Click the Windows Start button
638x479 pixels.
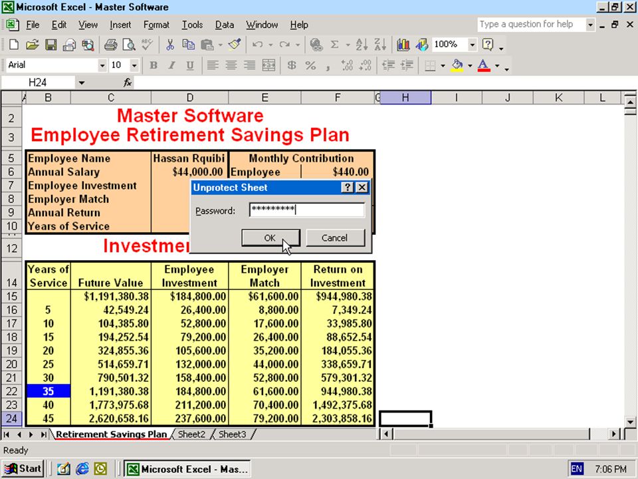click(x=24, y=469)
